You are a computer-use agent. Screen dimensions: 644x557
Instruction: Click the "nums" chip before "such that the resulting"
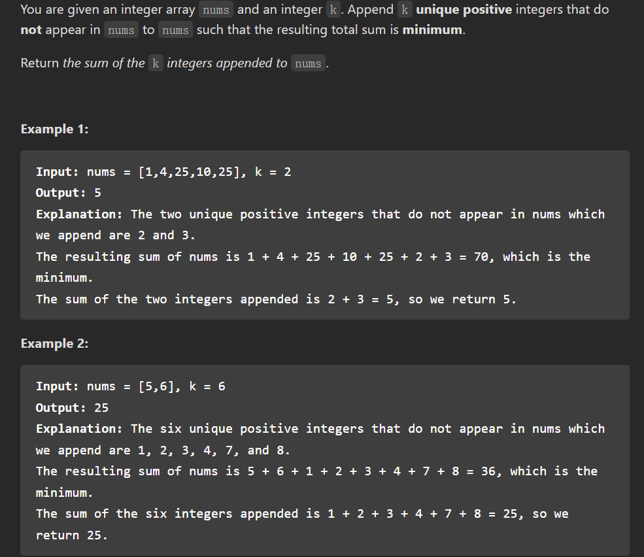coord(175,30)
